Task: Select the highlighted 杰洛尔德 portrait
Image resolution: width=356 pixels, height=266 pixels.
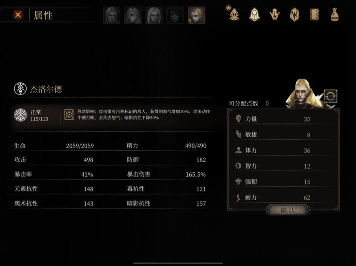Action: (196, 15)
